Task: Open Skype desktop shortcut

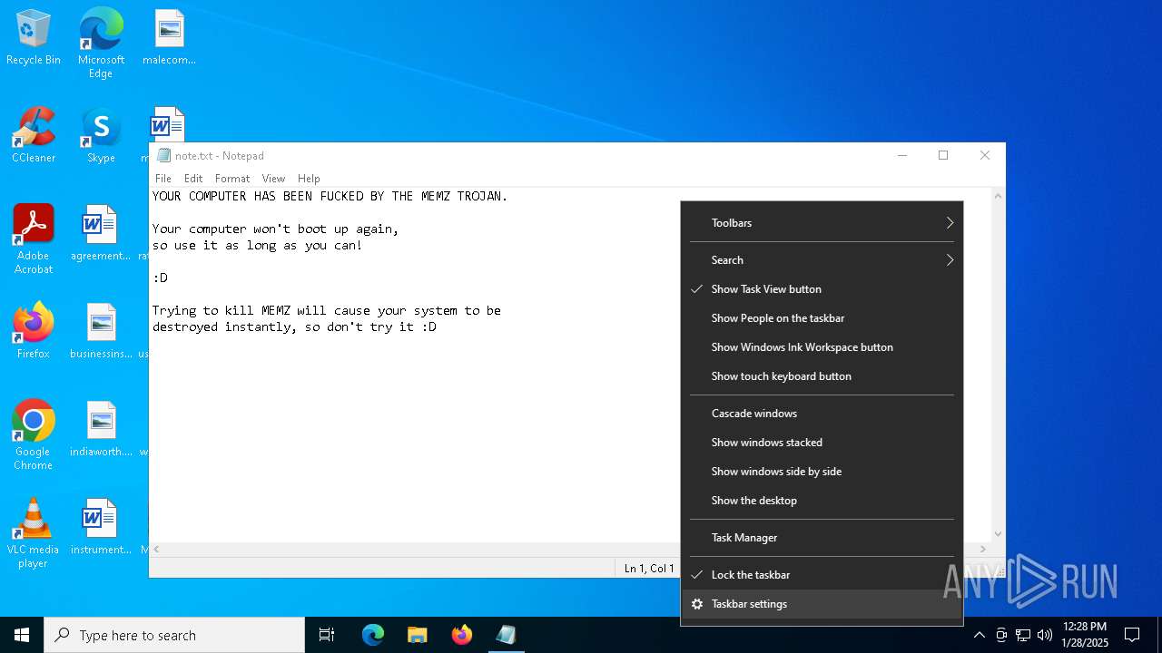Action: pos(101,136)
